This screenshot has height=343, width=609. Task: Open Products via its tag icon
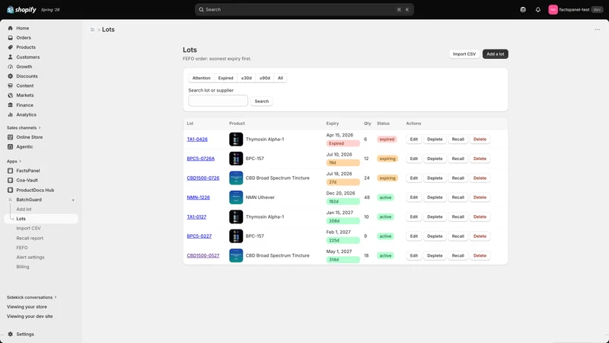pyautogui.click(x=11, y=47)
